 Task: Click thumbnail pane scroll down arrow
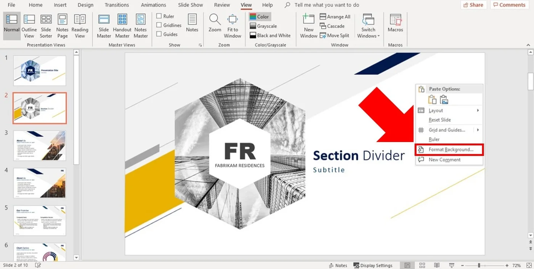click(76, 258)
